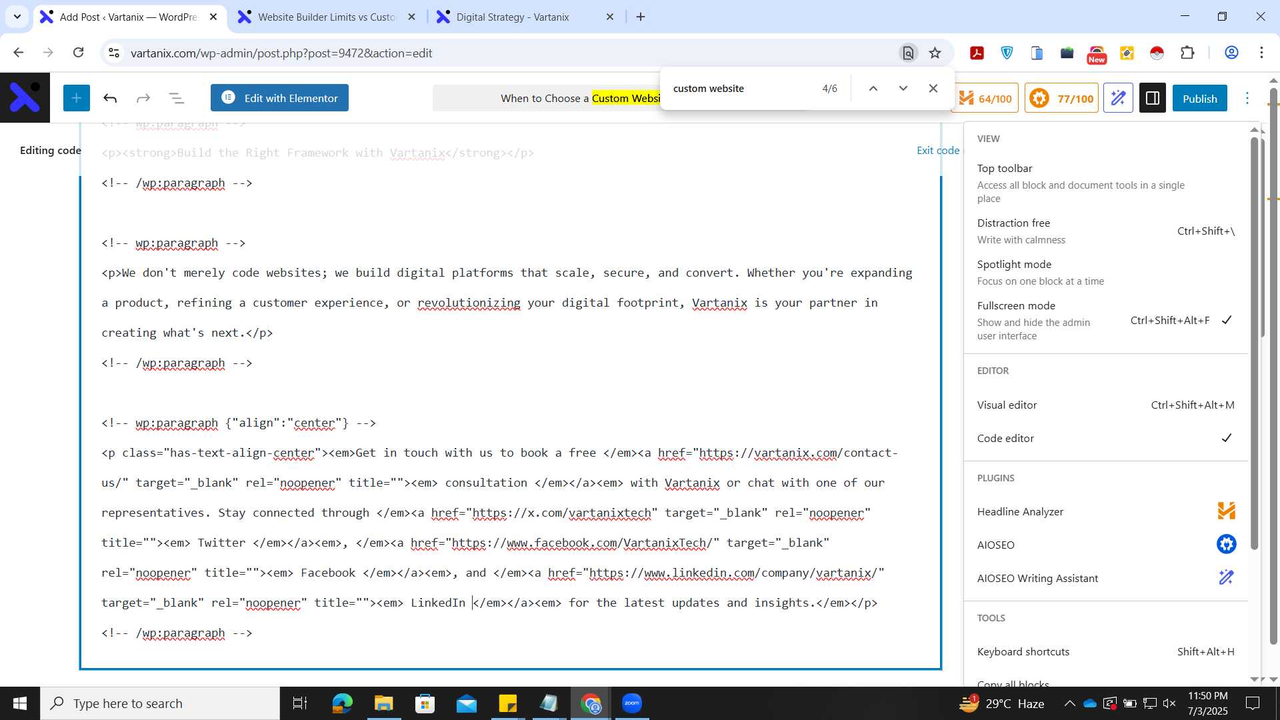This screenshot has height=720, width=1280.
Task: Open the block inserter plus button
Action: tap(77, 98)
